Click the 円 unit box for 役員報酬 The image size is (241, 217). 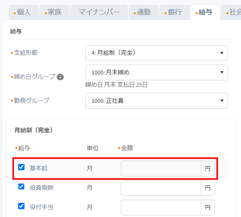208,188
